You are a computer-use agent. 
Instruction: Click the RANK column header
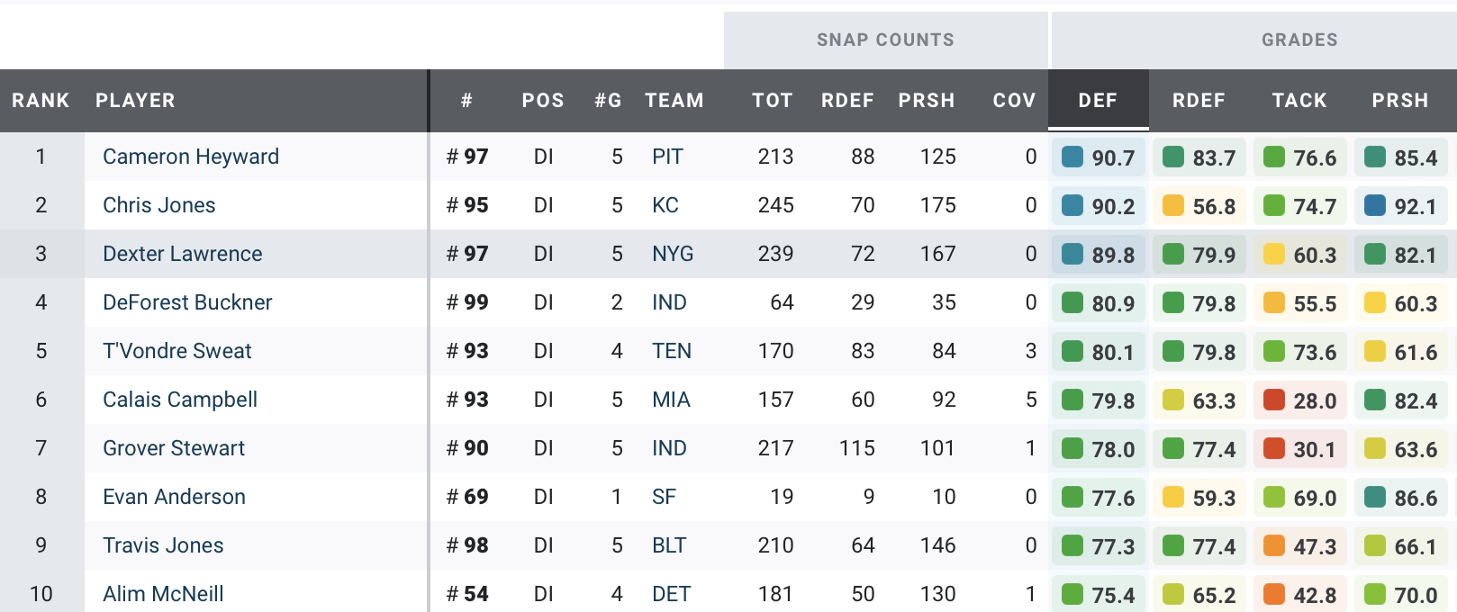coord(41,101)
